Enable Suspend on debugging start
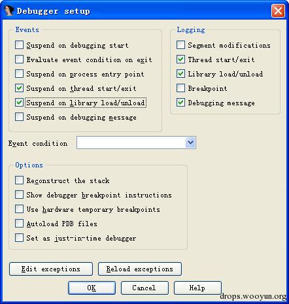Screen dimensions: 289x304 click(20, 45)
